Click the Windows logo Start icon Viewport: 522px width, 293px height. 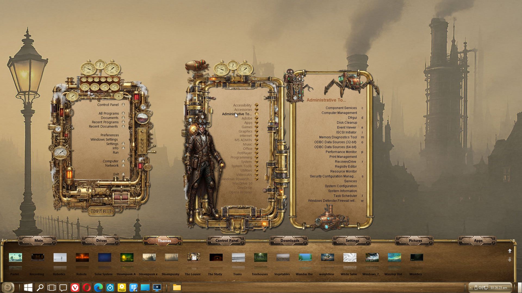point(28,288)
